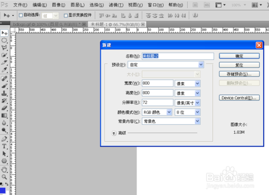Select the Polygonal Lasso tool

[x=4, y=48]
